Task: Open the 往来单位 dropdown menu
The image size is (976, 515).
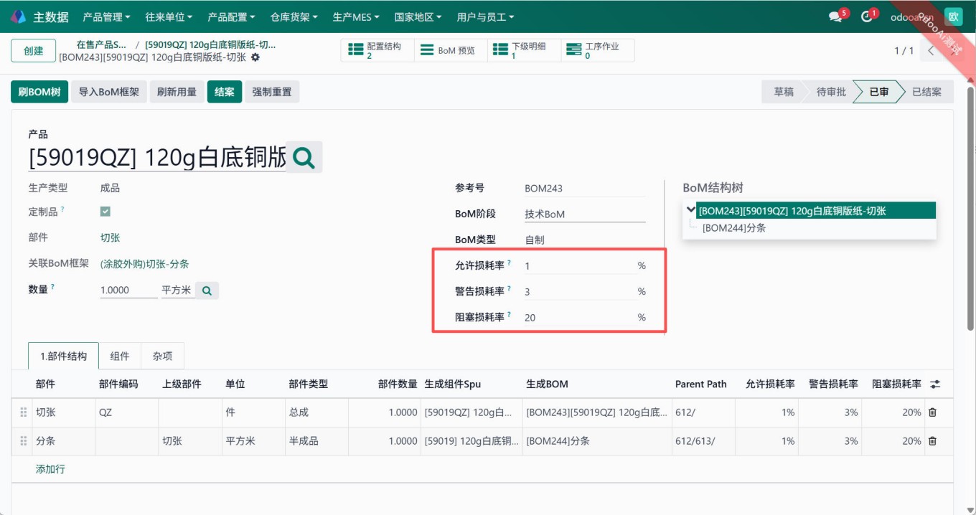Action: tap(169, 16)
